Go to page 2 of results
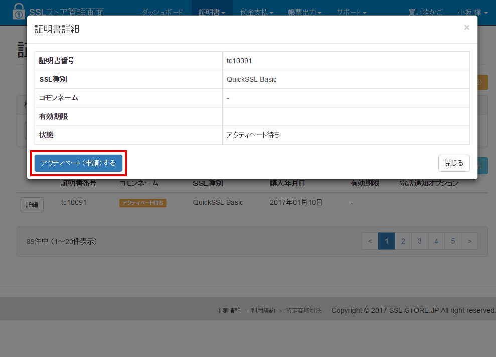Viewport: 496px width, 357px height. 403,241
